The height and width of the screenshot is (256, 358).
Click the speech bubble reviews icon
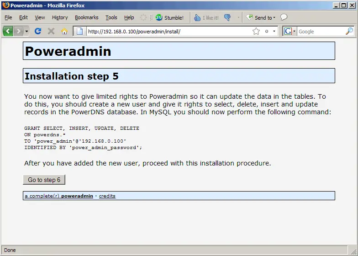284,17
